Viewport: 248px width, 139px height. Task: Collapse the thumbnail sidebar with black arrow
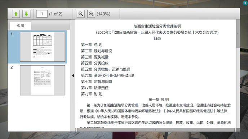[73, 76]
